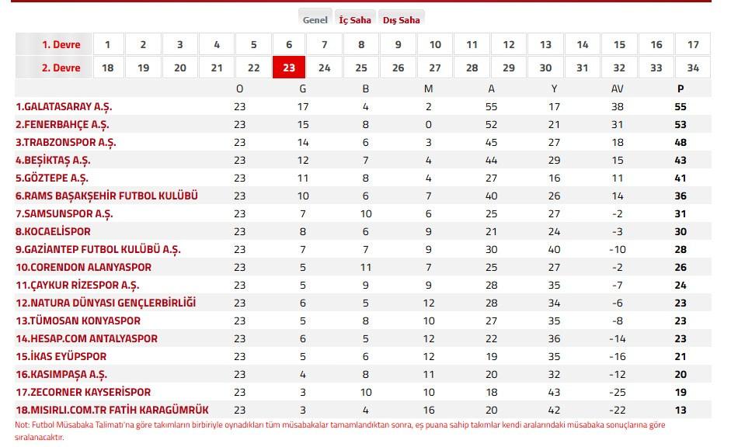Select week 1 in the first half
The height and width of the screenshot is (447, 731).
(x=107, y=45)
